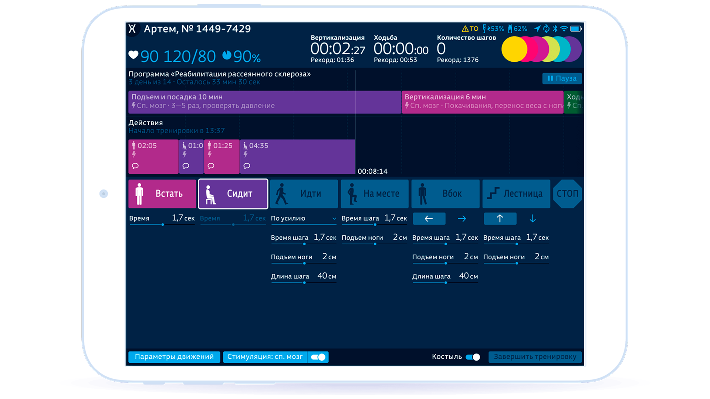Viewport: 710px width, 399px height.
Task: Click the TO warning triangle icon
Action: point(465,29)
